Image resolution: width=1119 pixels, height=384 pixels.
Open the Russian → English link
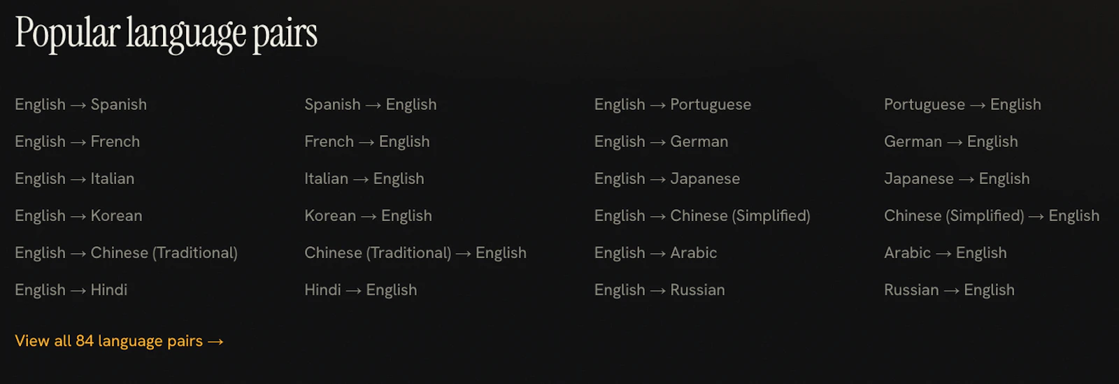(x=949, y=290)
